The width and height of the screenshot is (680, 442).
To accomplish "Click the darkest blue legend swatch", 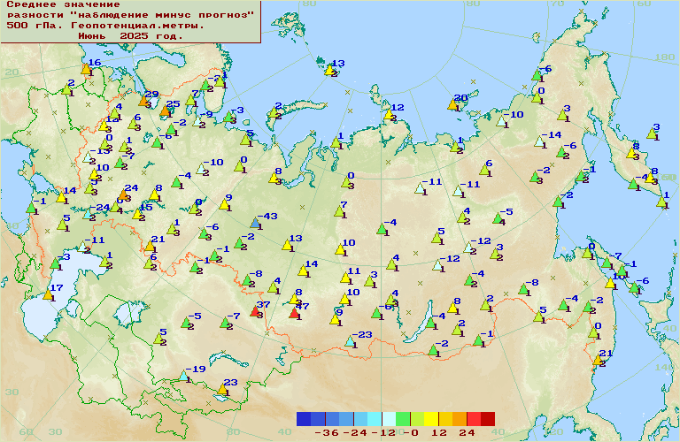I will click(304, 419).
